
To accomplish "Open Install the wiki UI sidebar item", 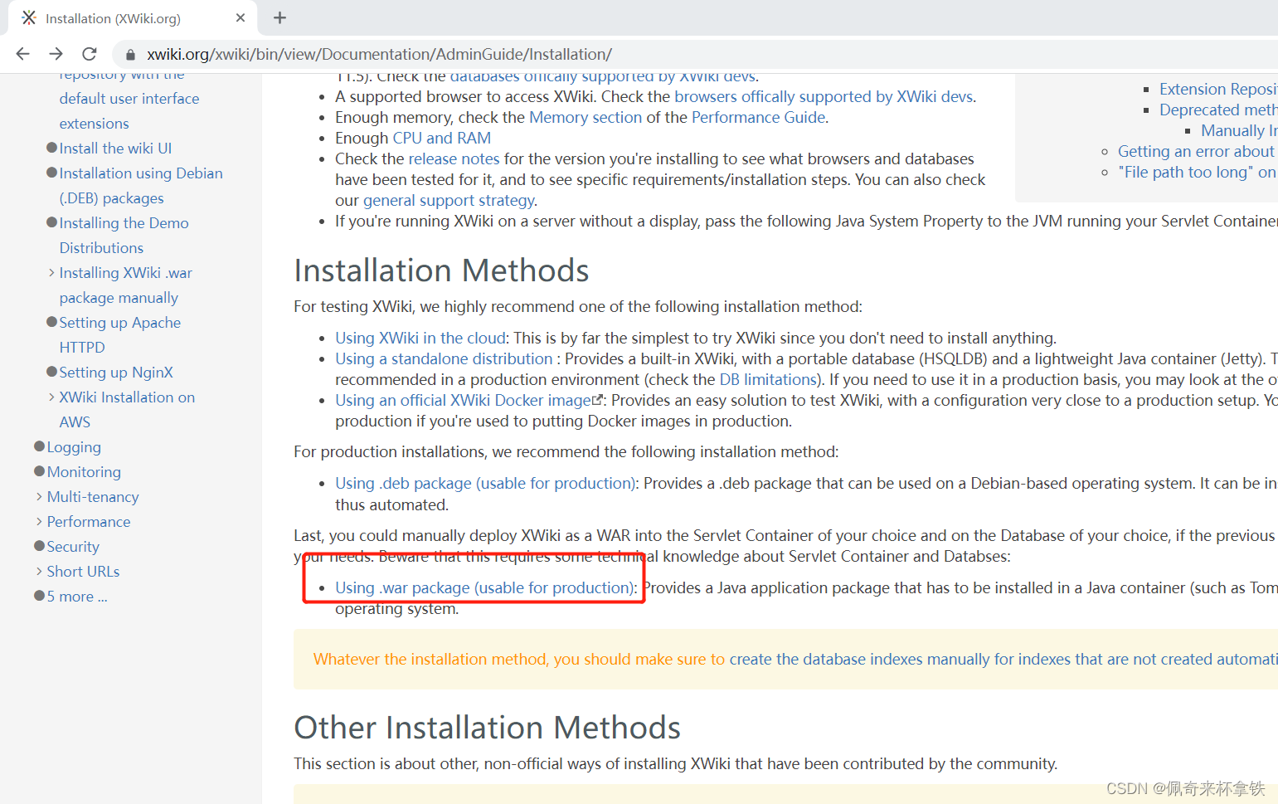I will (x=115, y=148).
